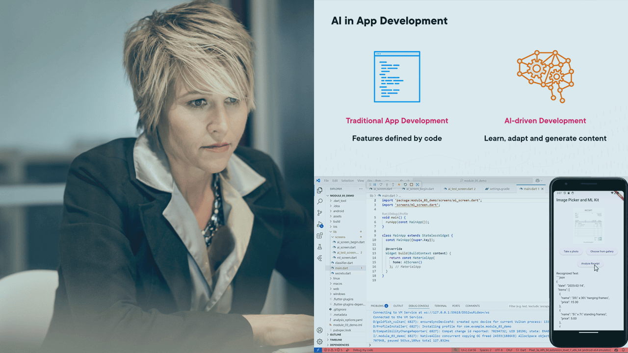This screenshot has width=628, height=353.
Task: Tap the Choose from gallery button
Action: coord(602,252)
